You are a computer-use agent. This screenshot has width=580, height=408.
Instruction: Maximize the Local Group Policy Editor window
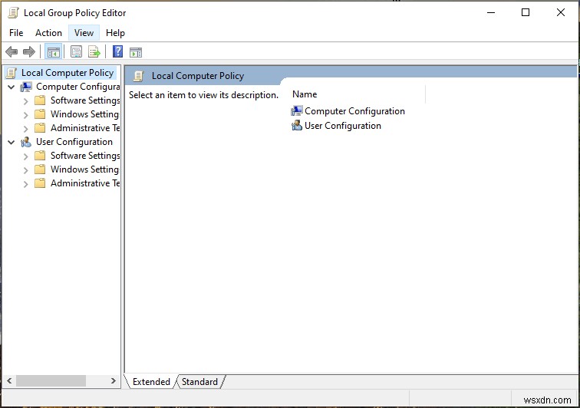pos(526,12)
